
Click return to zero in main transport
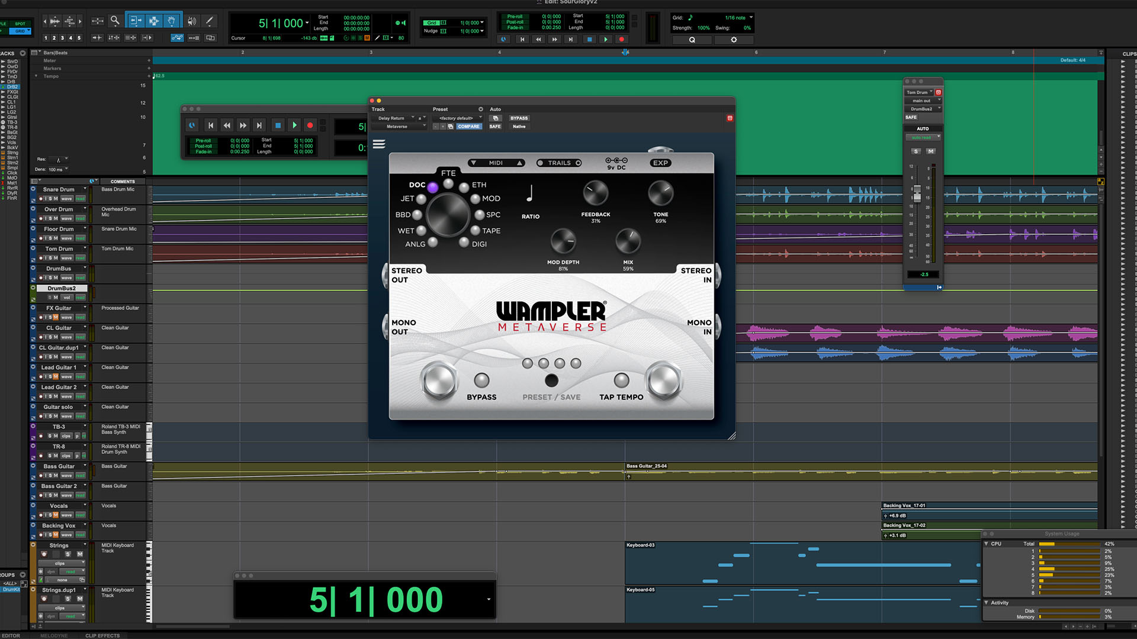[x=522, y=39]
